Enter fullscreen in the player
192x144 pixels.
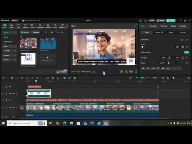pyautogui.click(x=136, y=72)
